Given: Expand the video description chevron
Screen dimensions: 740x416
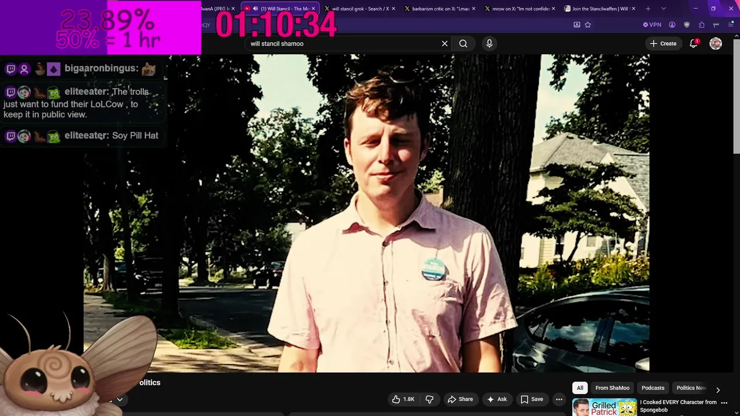Looking at the screenshot, I should coord(120,399).
